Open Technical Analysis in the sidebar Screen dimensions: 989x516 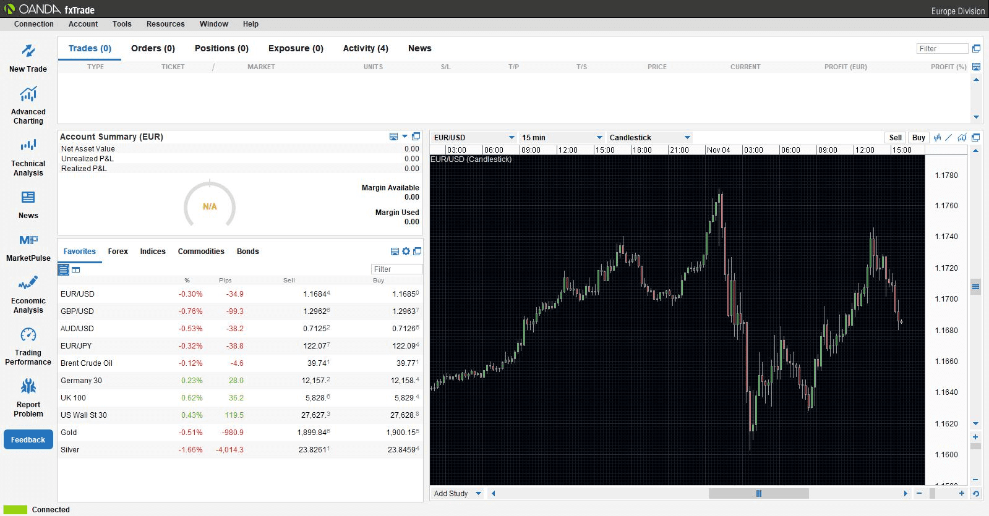pyautogui.click(x=28, y=158)
